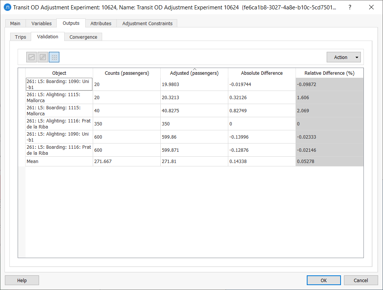Switch to the grid table view icon
The image size is (383, 290).
click(54, 57)
